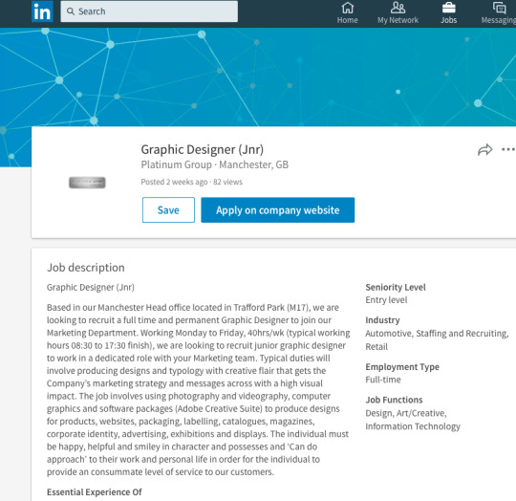This screenshot has height=501, width=516.
Task: Click the 'Essential Experience Of' heading
Action: (94, 492)
